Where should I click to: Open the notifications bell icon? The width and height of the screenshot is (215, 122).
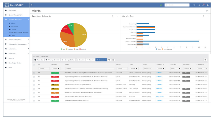click(203, 5)
